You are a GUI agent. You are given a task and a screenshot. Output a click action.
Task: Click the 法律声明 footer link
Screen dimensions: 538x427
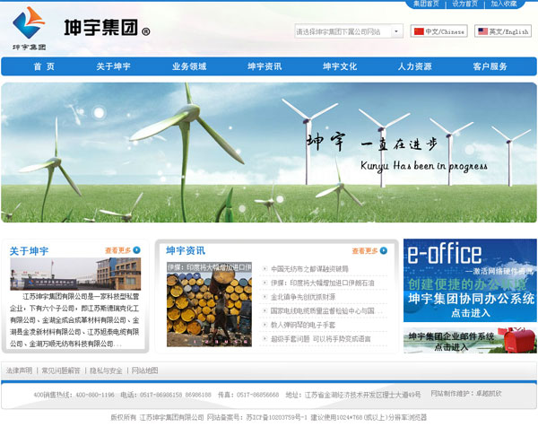click(19, 370)
